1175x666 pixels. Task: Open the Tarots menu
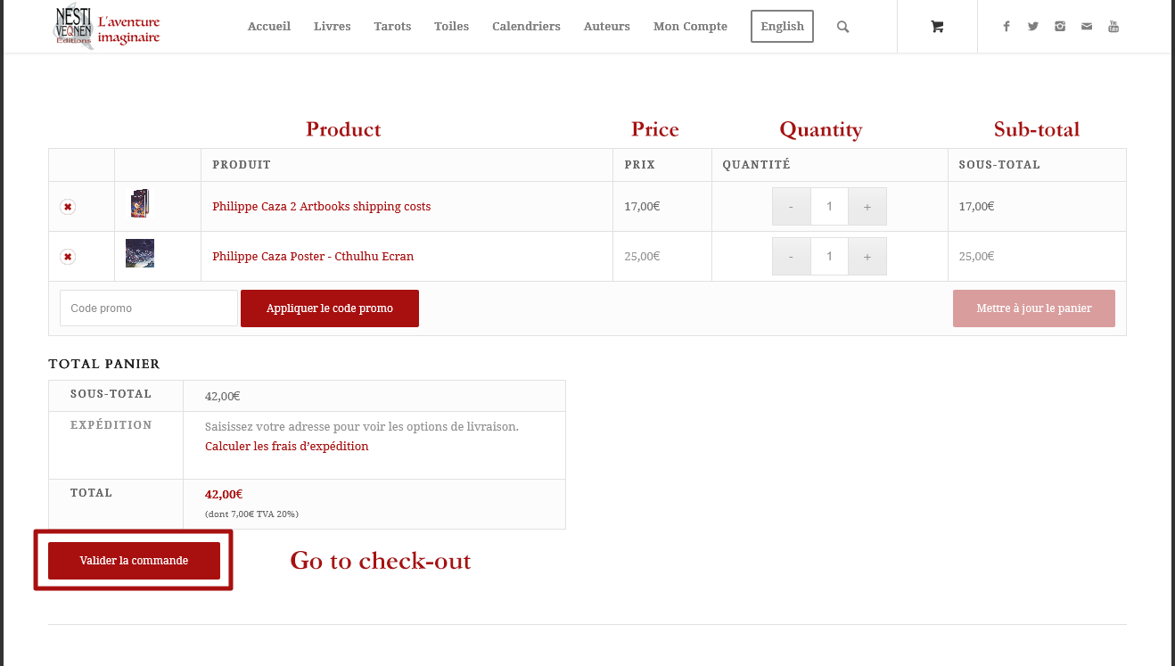pos(392,27)
